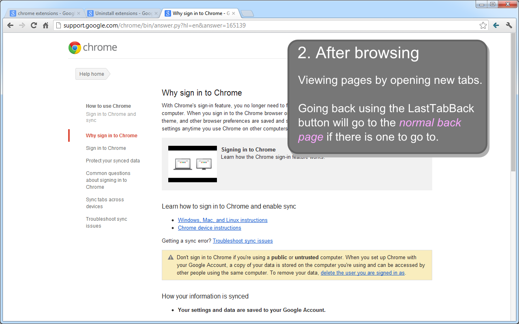Screen dimensions: 519x324
Task: Click the warning triangle icon in yellow notice
Action: (x=171, y=257)
